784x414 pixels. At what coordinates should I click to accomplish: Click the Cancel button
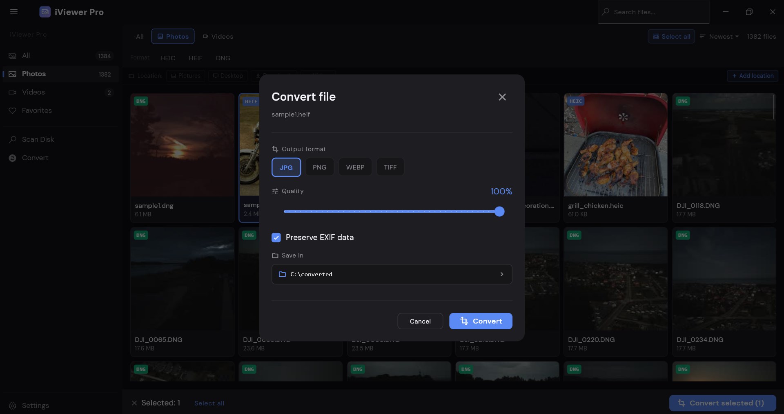[420, 321]
